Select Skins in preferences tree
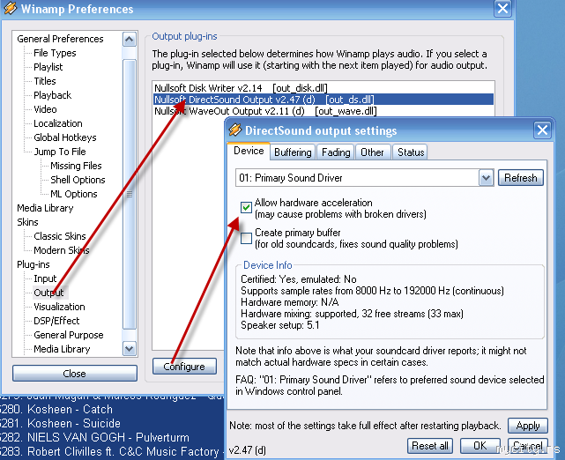Screen dimensions: 565x460 [x=27, y=222]
